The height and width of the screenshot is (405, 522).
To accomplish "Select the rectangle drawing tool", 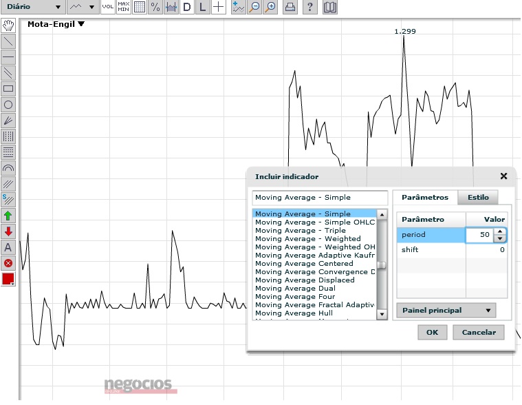I will click(8, 89).
